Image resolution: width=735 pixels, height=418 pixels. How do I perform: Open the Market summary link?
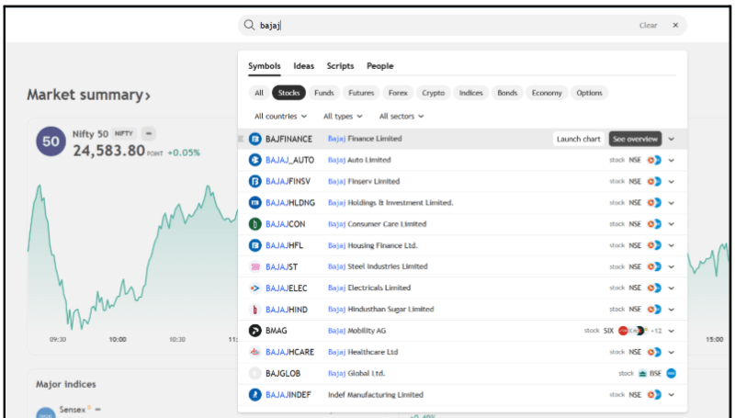click(88, 95)
